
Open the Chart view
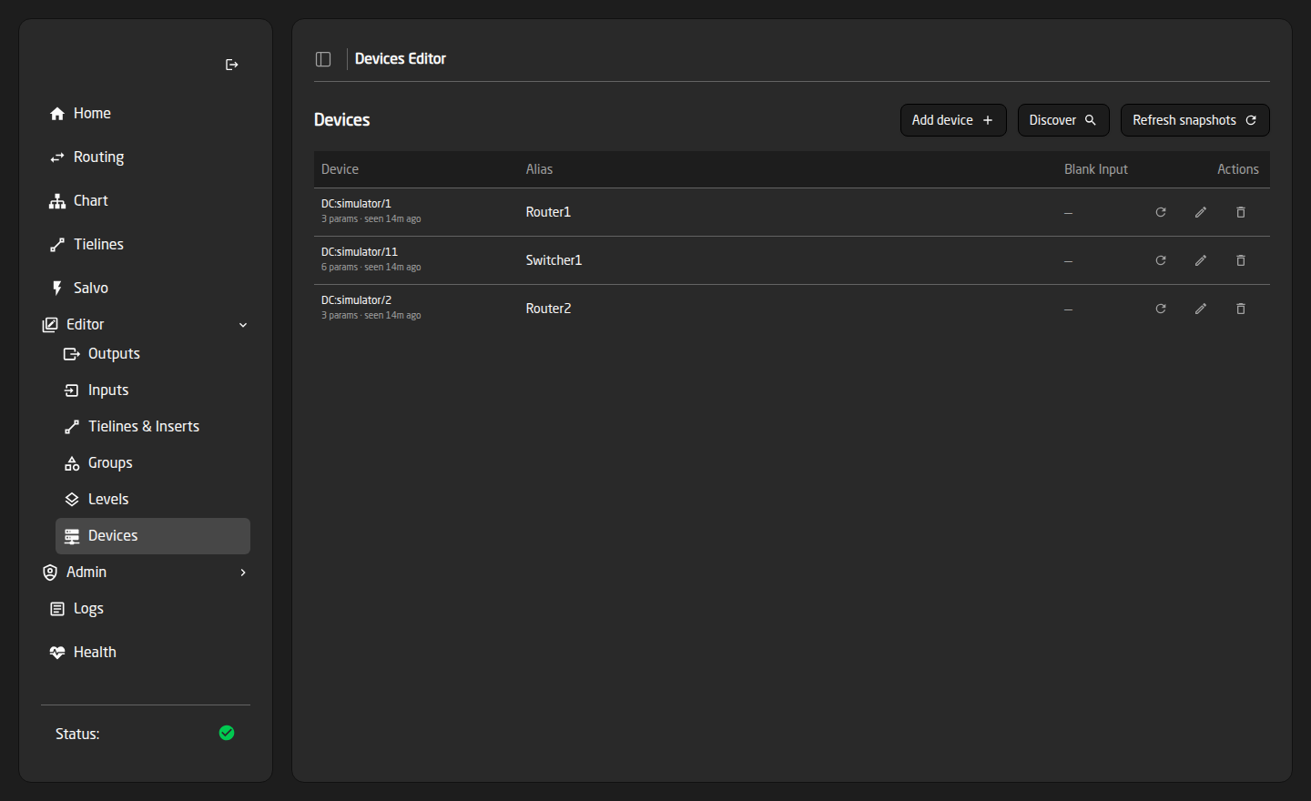(146, 201)
